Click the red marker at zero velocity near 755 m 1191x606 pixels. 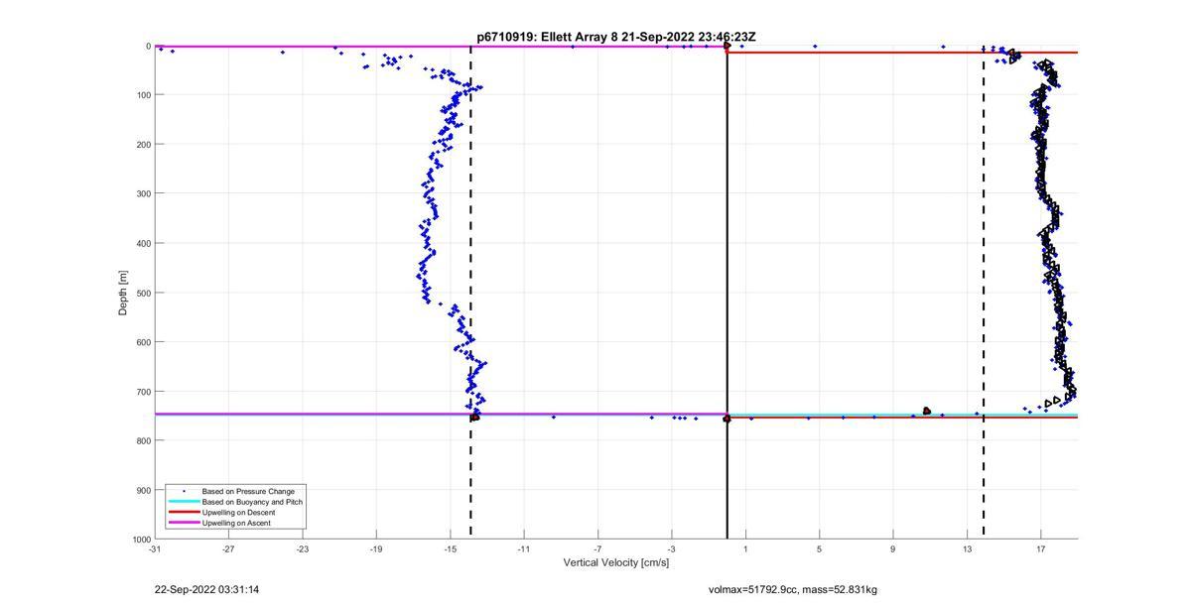(728, 419)
